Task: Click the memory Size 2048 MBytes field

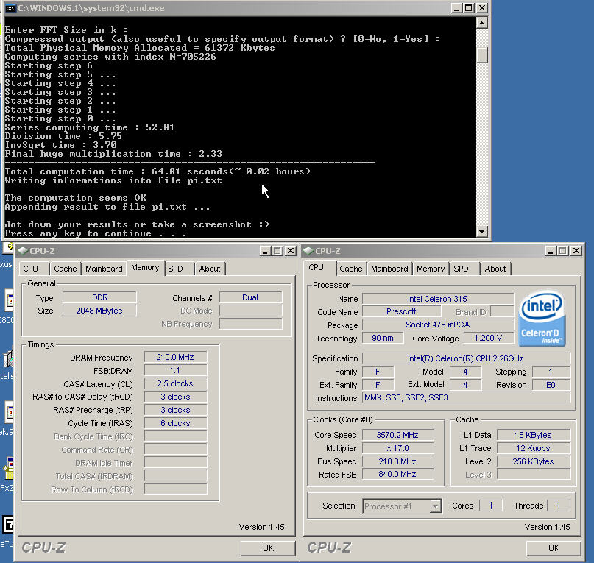Action: pos(99,311)
